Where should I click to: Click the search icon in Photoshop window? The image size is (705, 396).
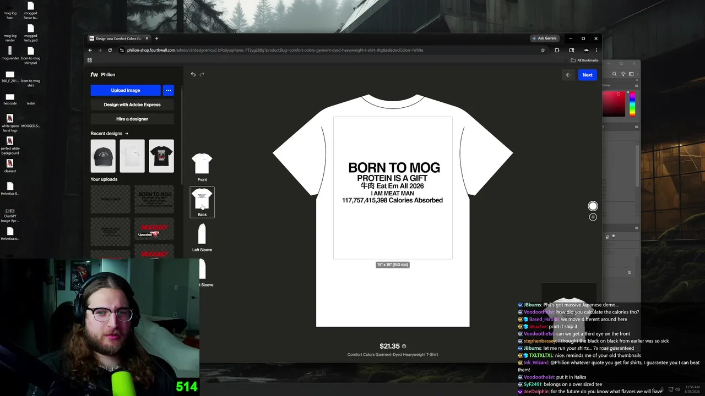click(614, 74)
